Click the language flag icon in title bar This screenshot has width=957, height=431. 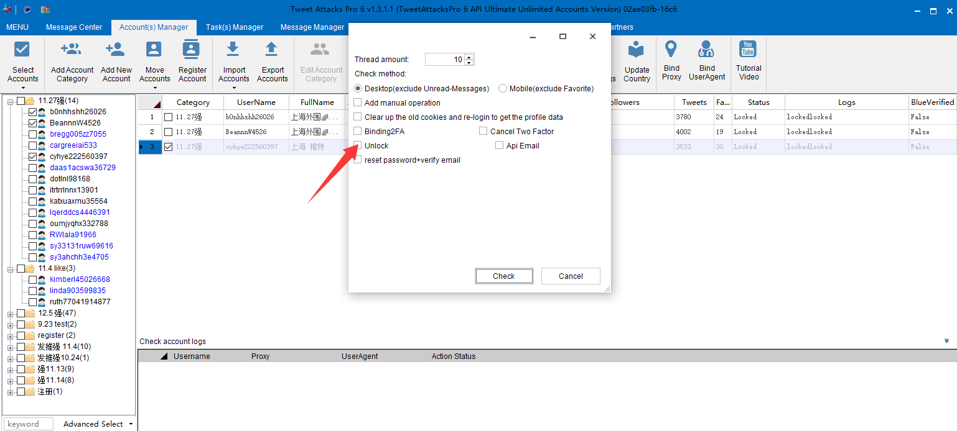coord(46,9)
